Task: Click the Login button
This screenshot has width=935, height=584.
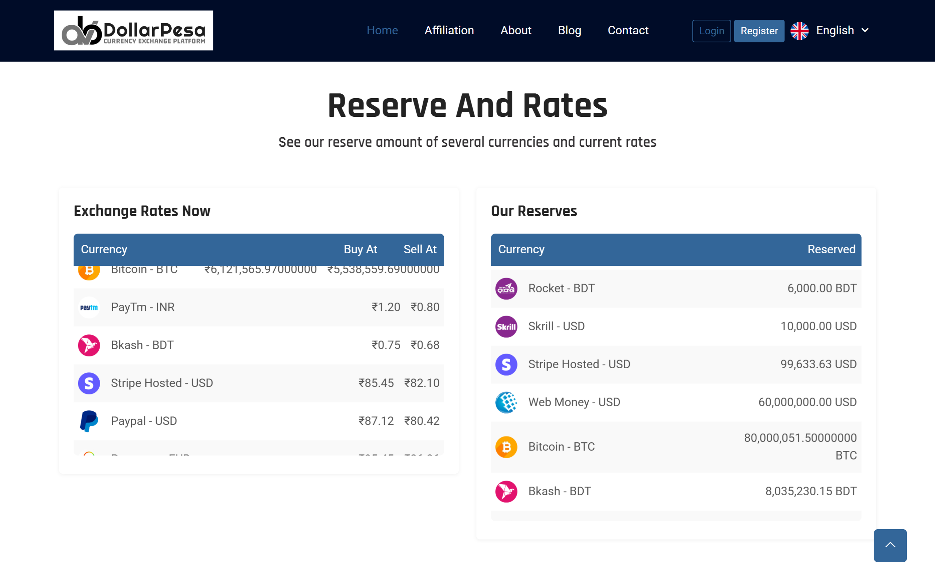Action: [711, 31]
